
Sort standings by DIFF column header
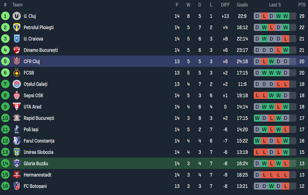click(x=225, y=5)
